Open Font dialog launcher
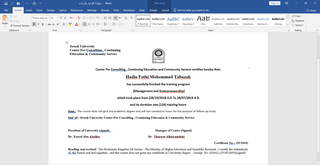Image resolution: width=320 pixels, height=165 pixels. pos(80,31)
